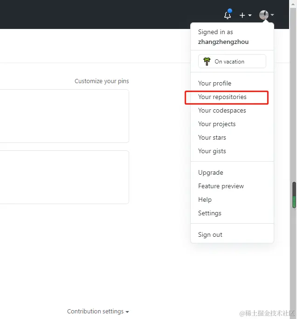Choose Upgrade in the user menu

point(211,172)
